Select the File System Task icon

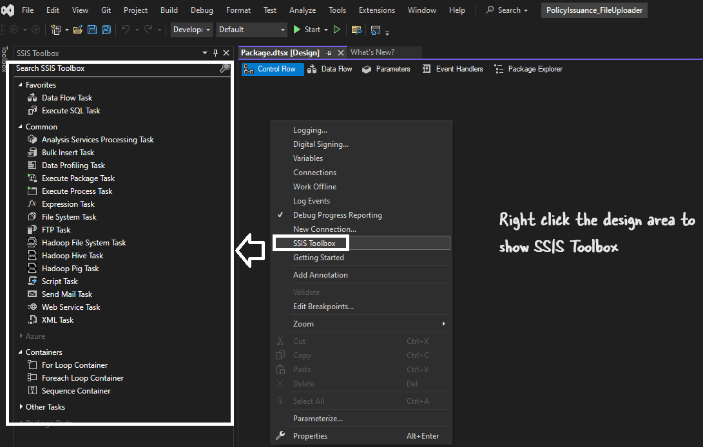pyautogui.click(x=32, y=216)
